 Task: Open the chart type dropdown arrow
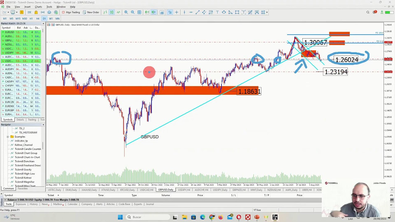click(x=8, y=12)
